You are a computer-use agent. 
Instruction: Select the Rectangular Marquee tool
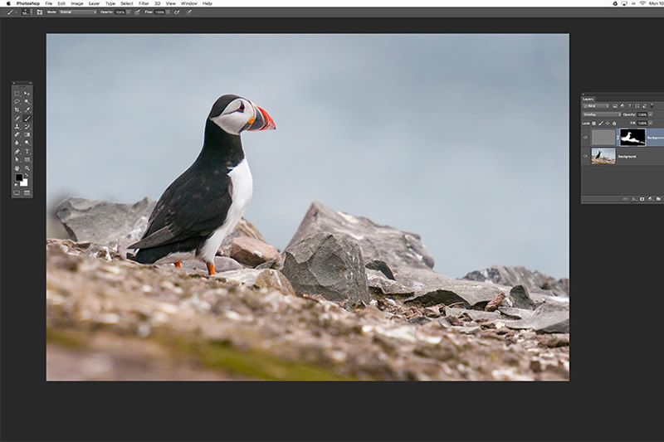click(x=17, y=94)
